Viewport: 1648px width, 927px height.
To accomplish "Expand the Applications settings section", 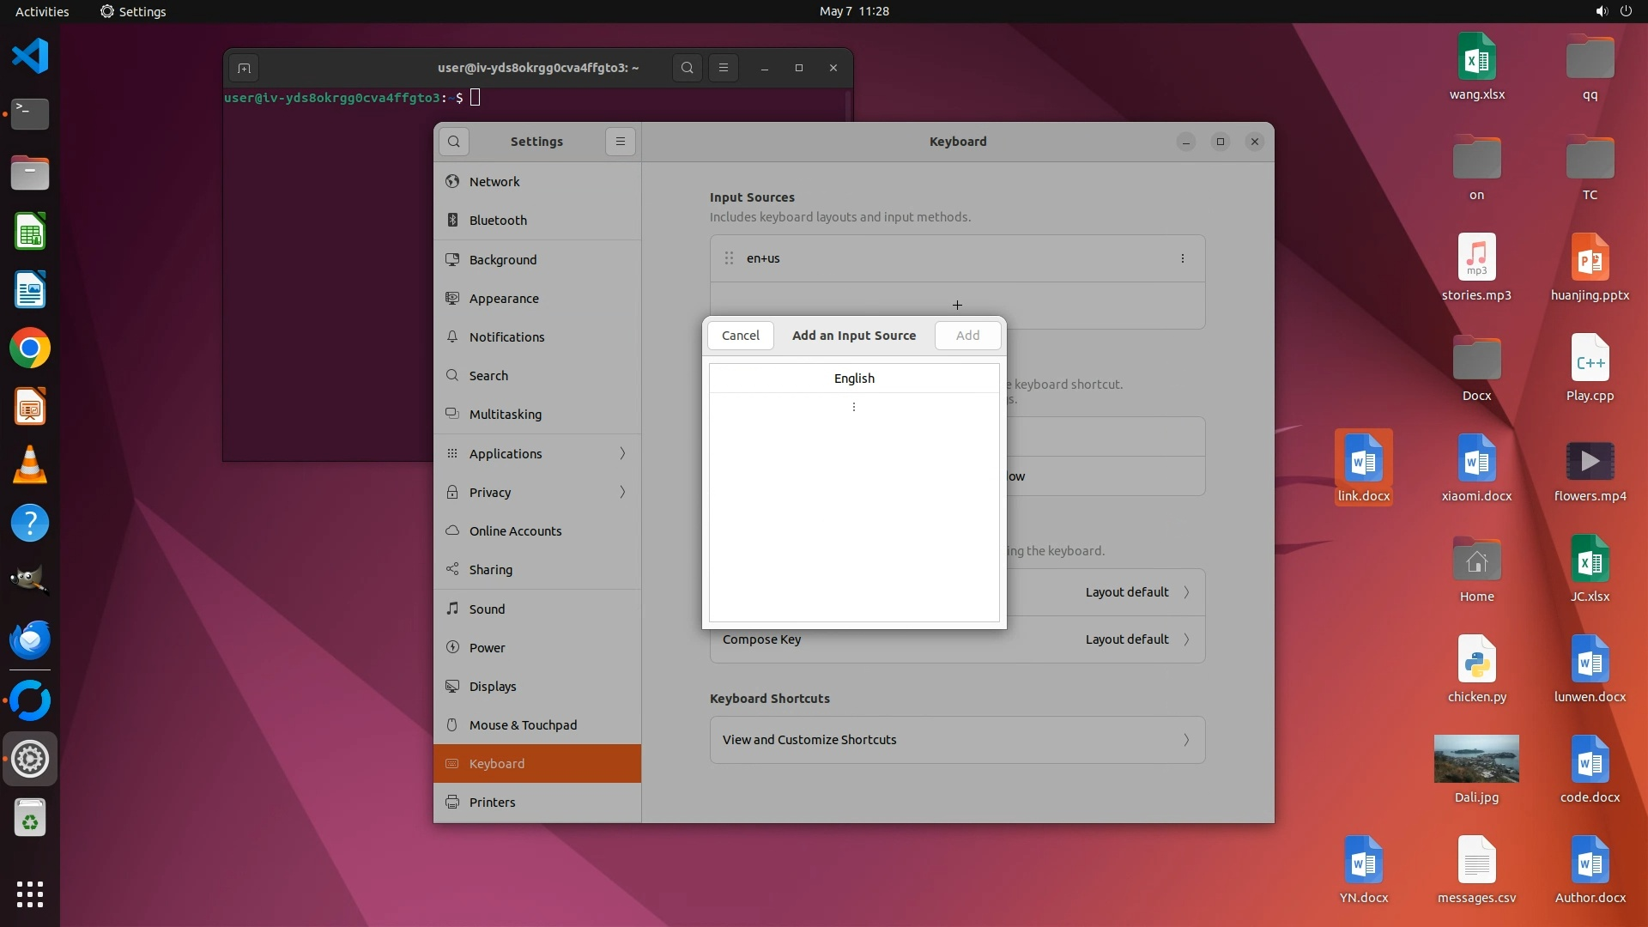I will tap(537, 453).
